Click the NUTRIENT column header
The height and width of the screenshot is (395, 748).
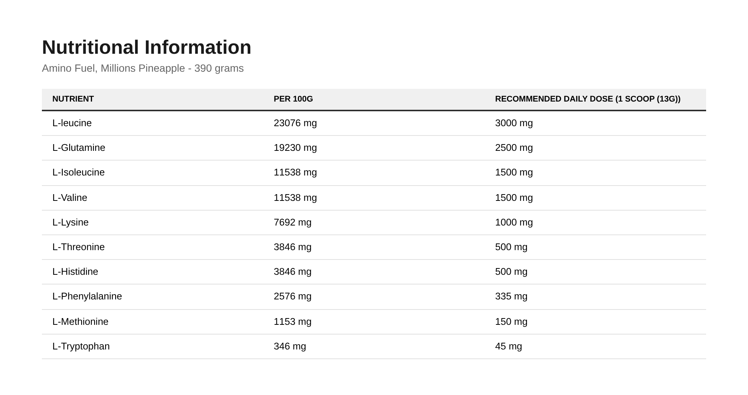(73, 99)
